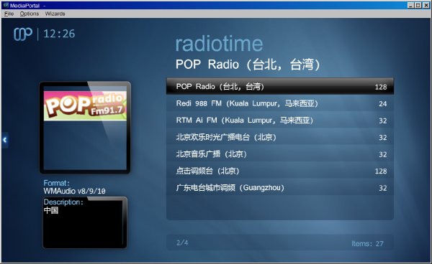Select 北京欢乐时光广播电台 station
Screen dimensions: 432x264
pos(280,137)
